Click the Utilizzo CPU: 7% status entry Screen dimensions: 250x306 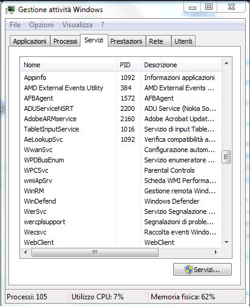[x=97, y=297]
